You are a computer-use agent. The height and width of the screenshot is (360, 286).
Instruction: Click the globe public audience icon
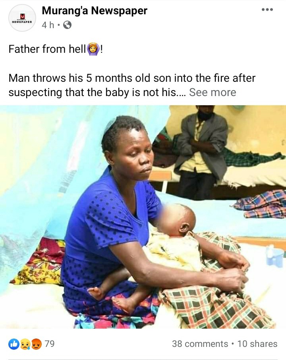coord(67,25)
